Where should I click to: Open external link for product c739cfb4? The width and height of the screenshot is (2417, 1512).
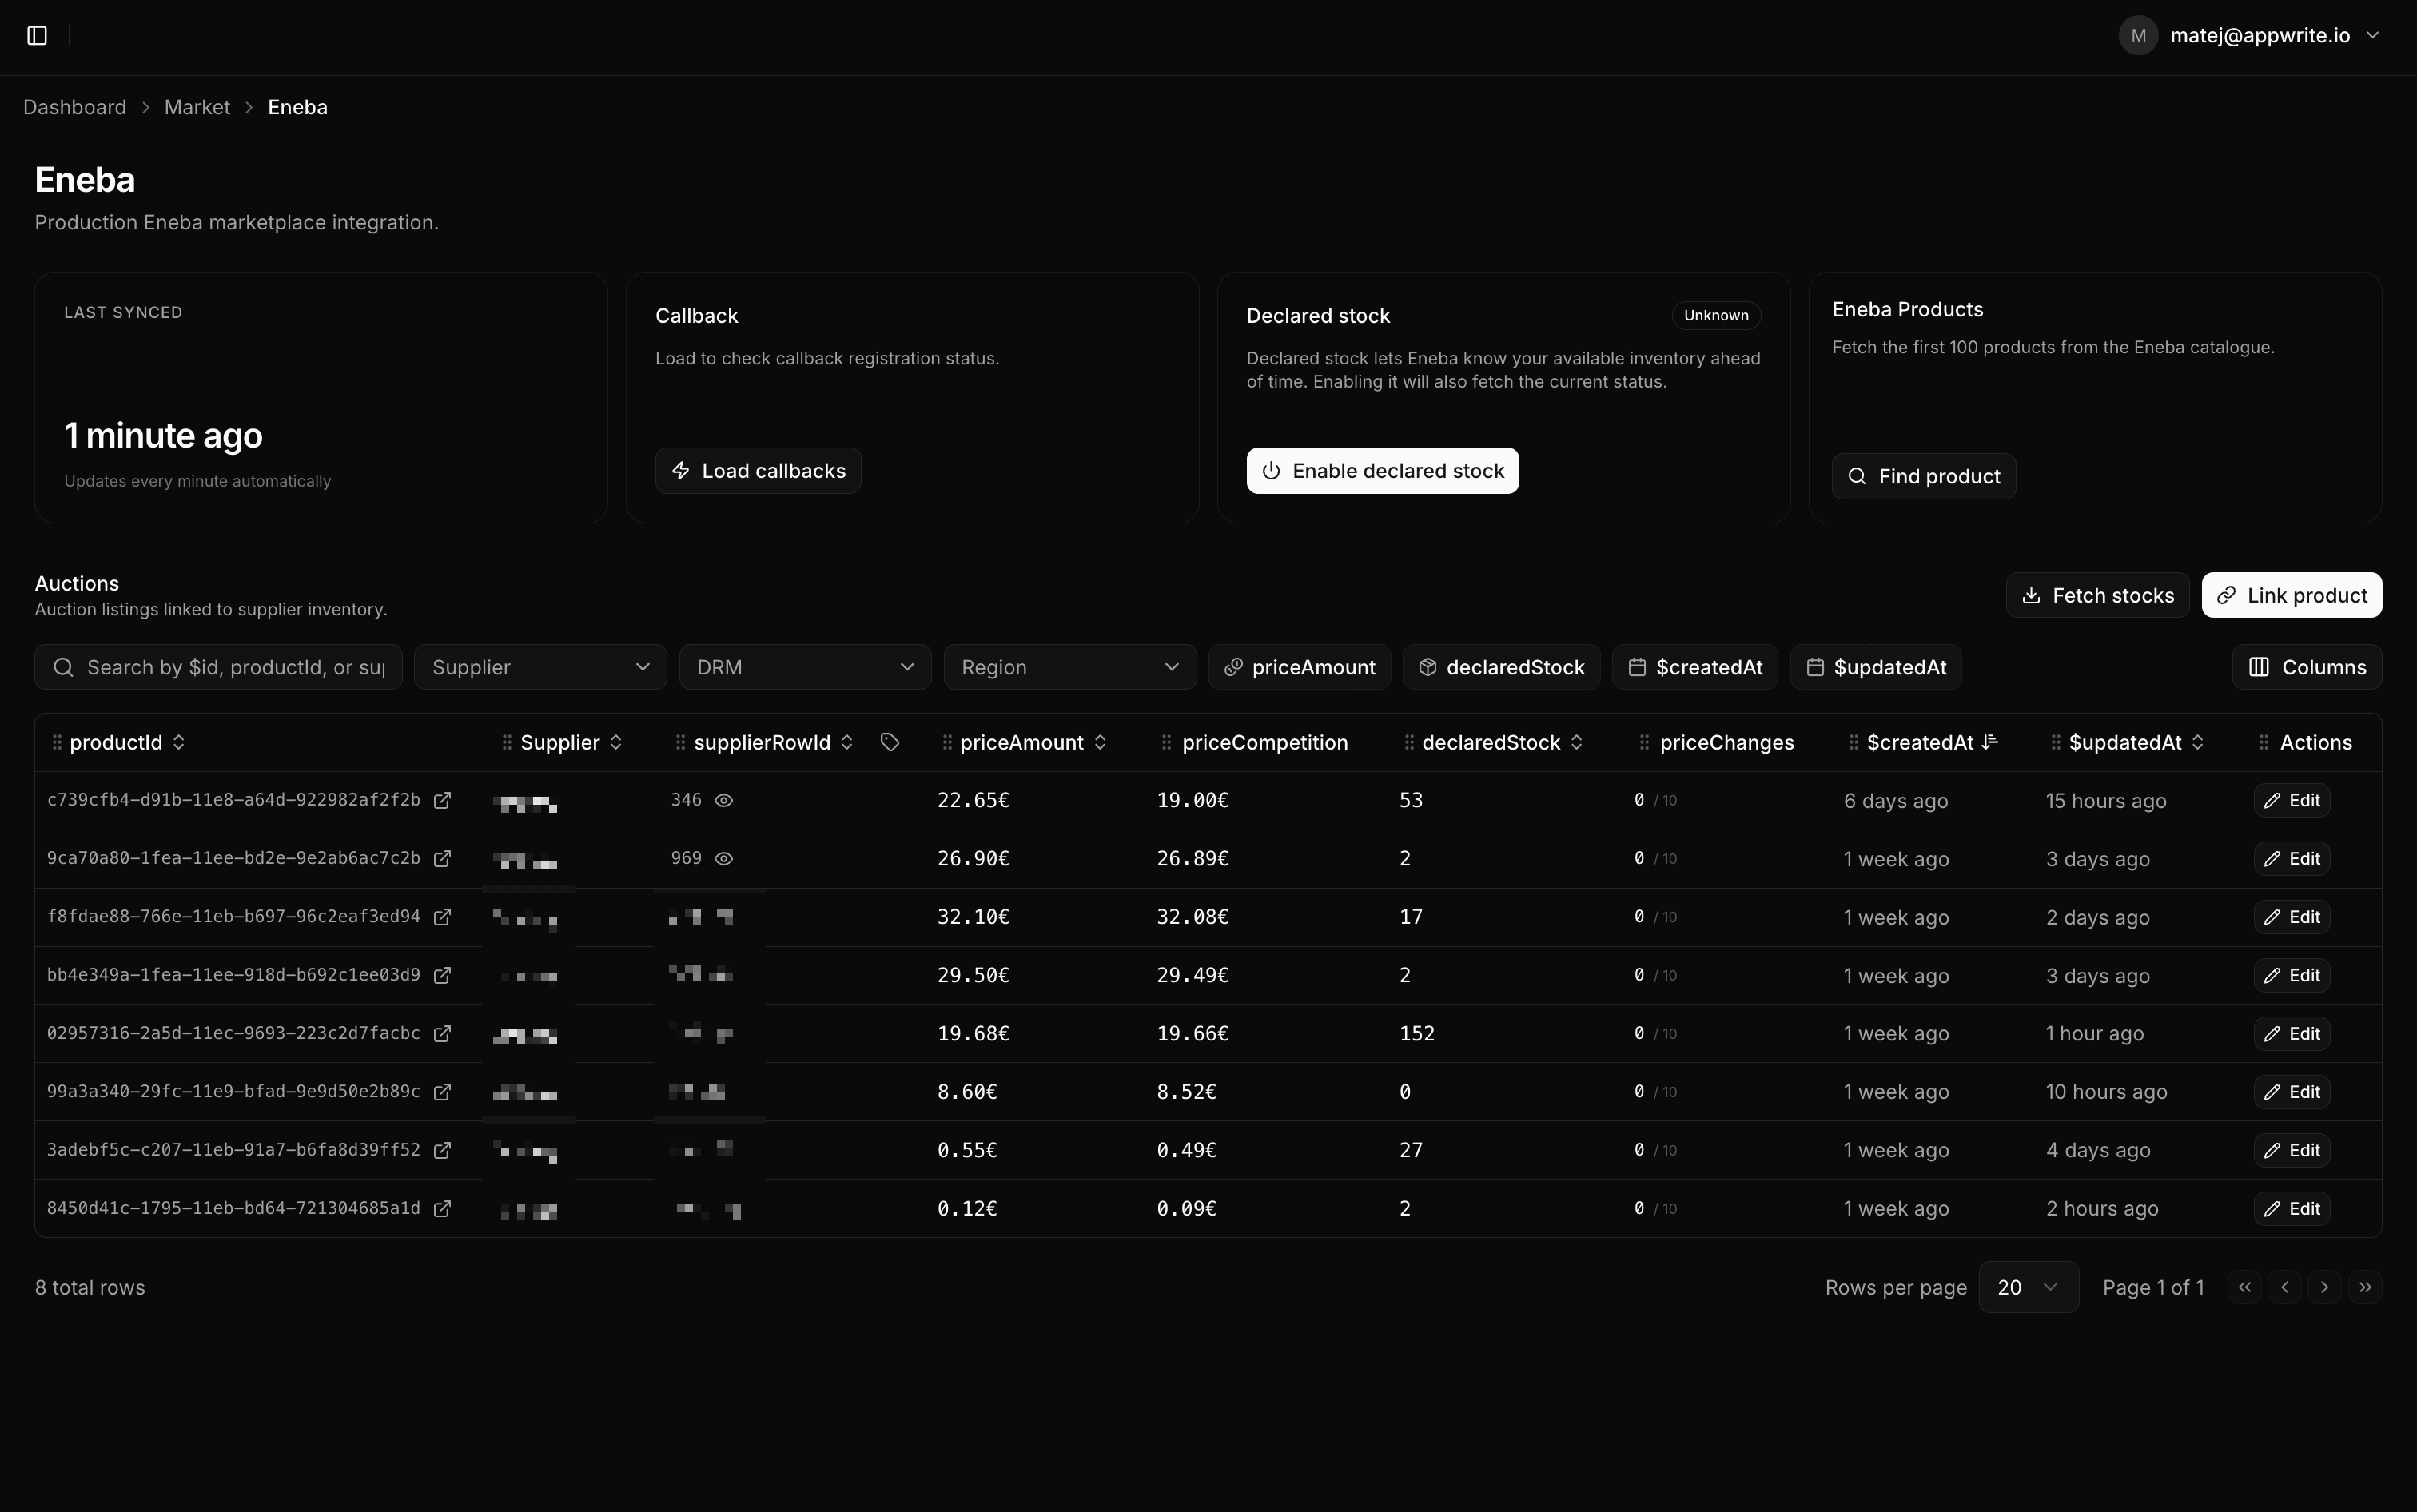tap(442, 800)
